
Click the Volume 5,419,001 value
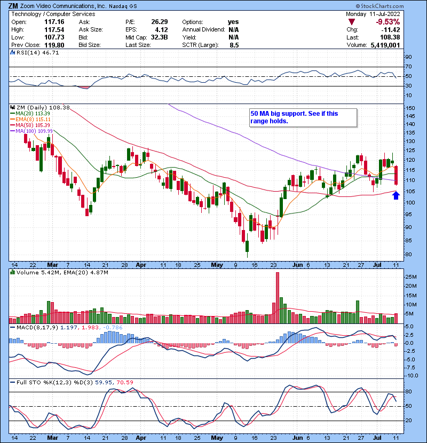(x=385, y=45)
